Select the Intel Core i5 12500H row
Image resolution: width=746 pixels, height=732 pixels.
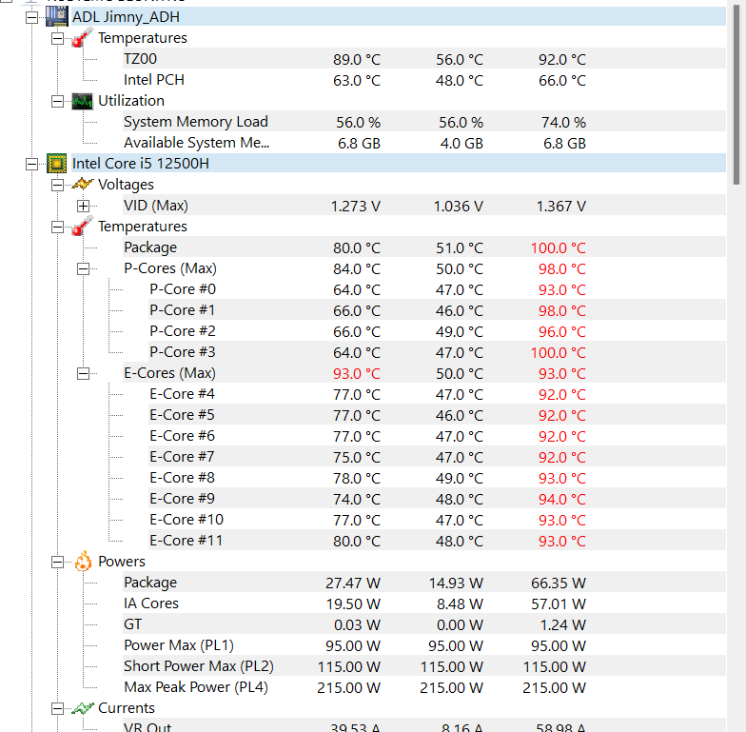coord(399,164)
